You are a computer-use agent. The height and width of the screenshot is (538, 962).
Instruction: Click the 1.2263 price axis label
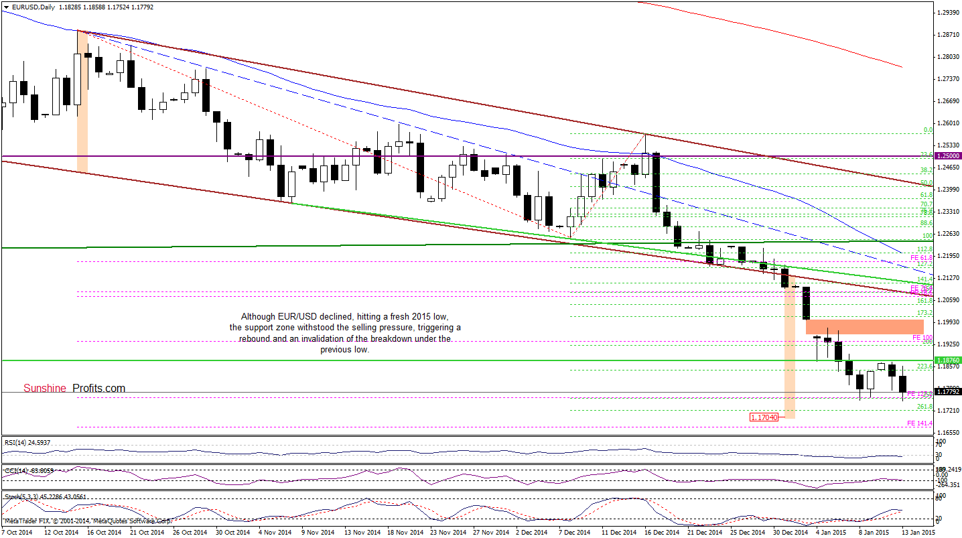coord(948,234)
